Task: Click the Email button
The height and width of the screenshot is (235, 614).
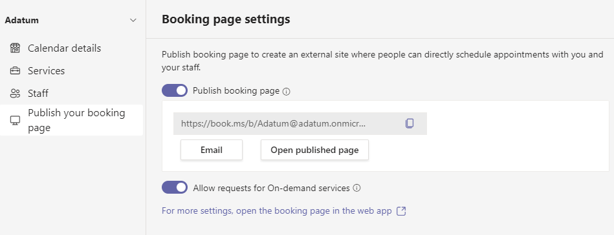Action: [212, 150]
